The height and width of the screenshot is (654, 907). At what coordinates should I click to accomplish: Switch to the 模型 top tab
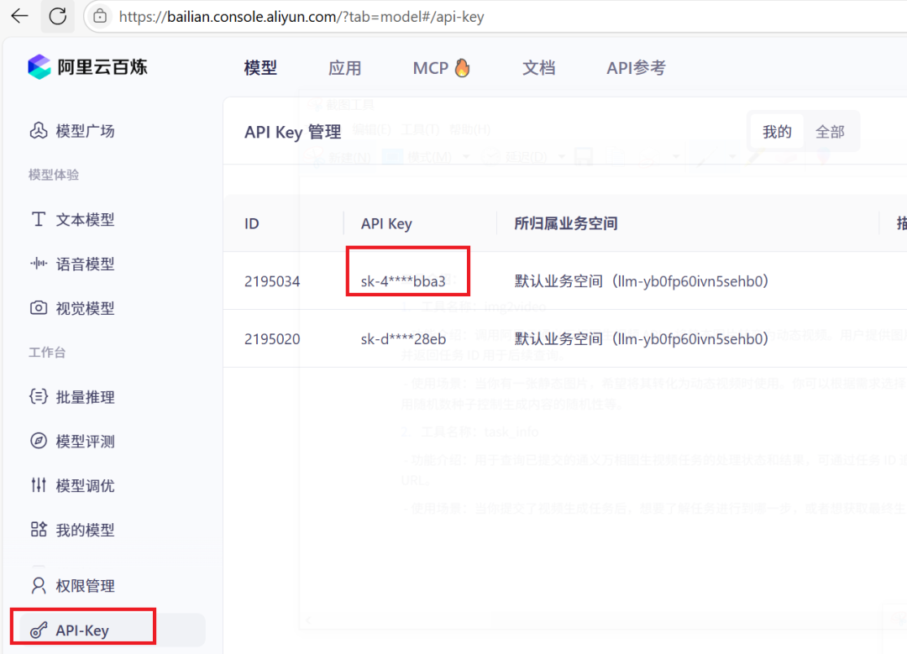[260, 68]
